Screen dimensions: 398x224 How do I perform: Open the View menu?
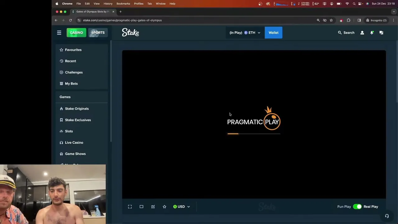click(97, 4)
